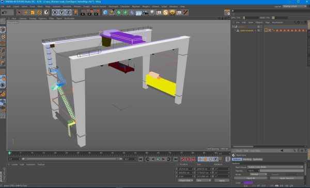Open the Size dropdown in coordinates
This screenshot has height=188, width=310.
pyautogui.click(x=204, y=180)
